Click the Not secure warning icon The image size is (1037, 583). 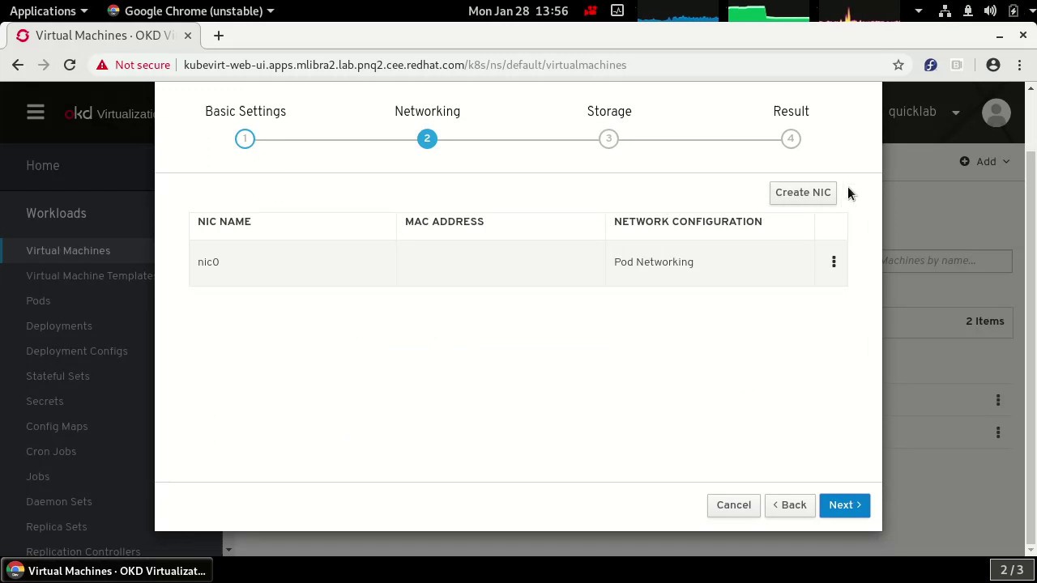coord(102,65)
